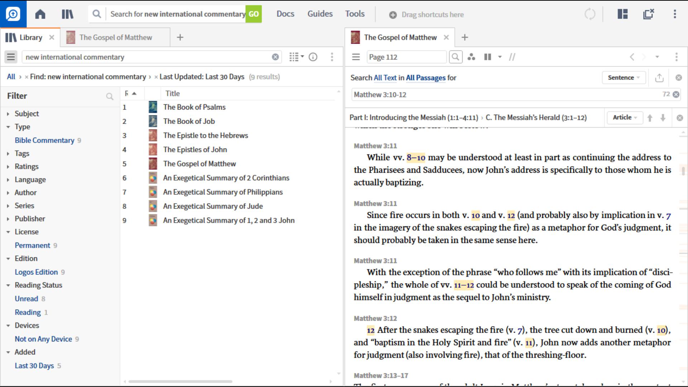Open the Layouts grid icon
The height and width of the screenshot is (387, 688).
[622, 14]
